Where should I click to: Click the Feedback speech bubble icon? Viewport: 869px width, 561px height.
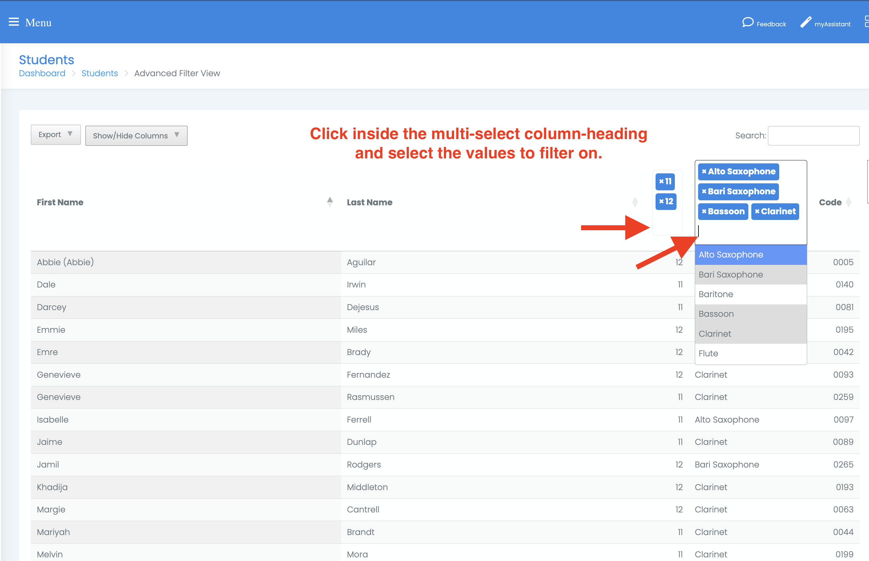[x=747, y=23]
